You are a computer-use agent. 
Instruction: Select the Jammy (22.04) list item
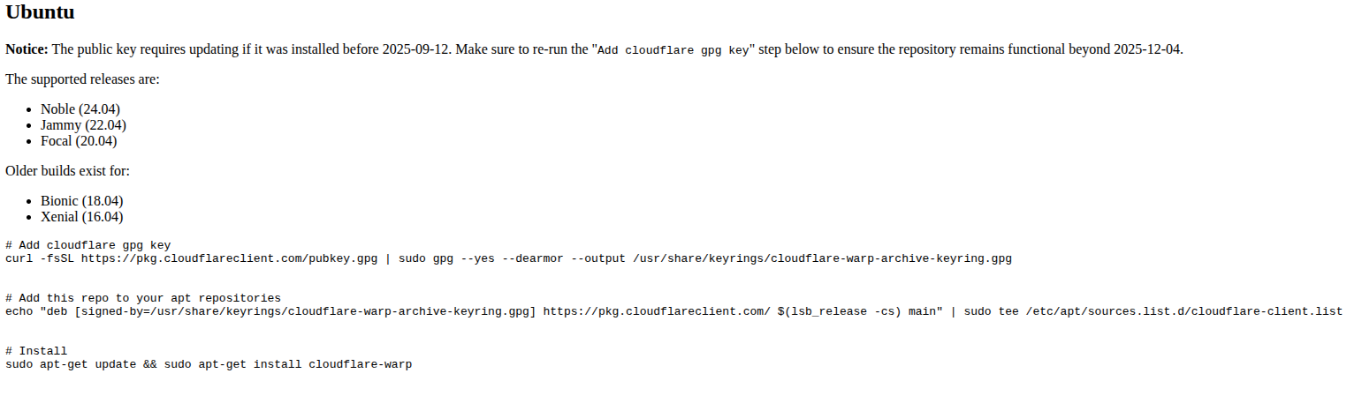pos(83,125)
